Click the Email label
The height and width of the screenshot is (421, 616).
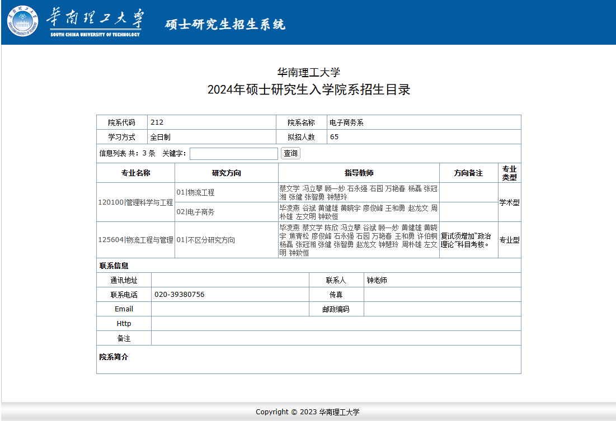pos(124,309)
